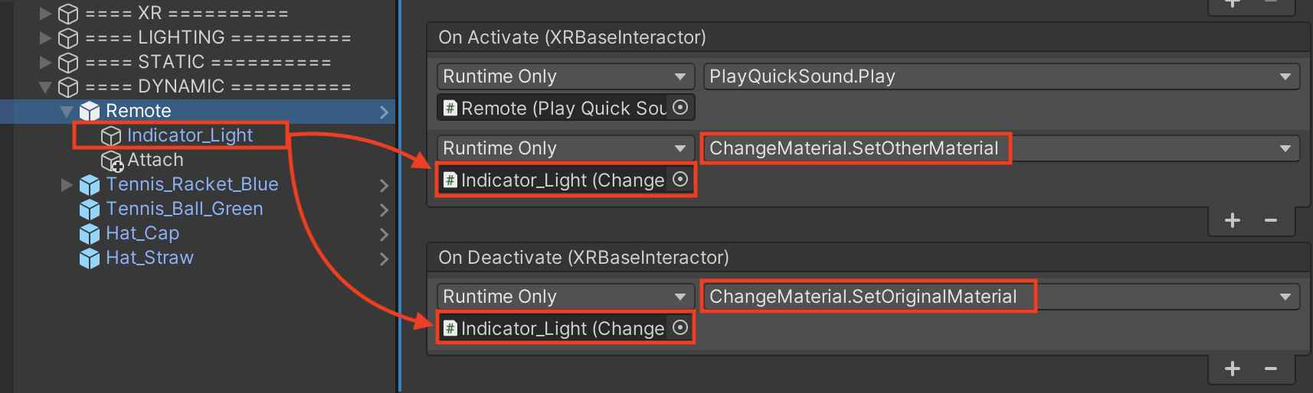Click the Remote prefab cube icon
The image size is (1313, 393).
tap(90, 112)
